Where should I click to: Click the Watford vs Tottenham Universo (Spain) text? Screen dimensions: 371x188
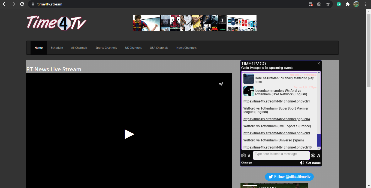point(274,140)
